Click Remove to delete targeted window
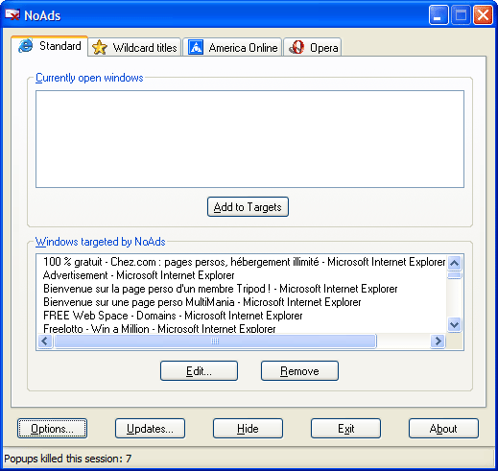The height and width of the screenshot is (471, 498). [299, 371]
